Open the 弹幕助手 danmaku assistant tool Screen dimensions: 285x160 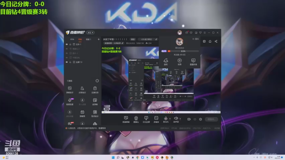point(69,90)
